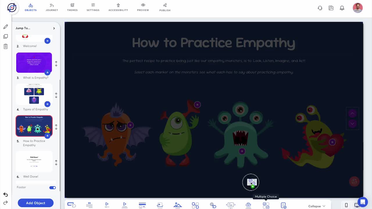Insert the checklist document object
372x209 pixels.
(284, 205)
